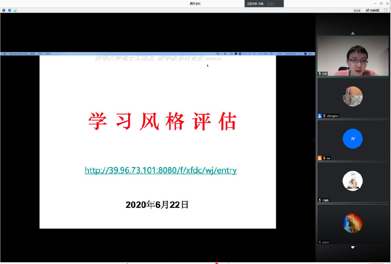Check the green network signal icon
The height and width of the screenshot is (264, 391).
(15, 10)
